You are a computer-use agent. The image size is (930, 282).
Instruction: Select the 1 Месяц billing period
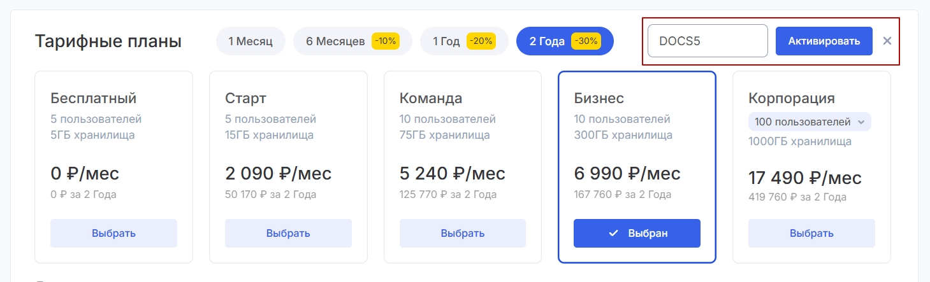pyautogui.click(x=251, y=41)
